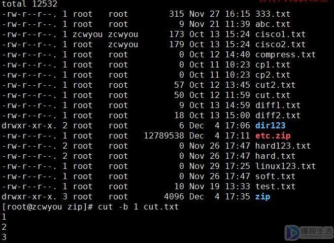Viewport: 334px width, 243px height.
Task: Click the soft.txt filename
Action: 275,177
